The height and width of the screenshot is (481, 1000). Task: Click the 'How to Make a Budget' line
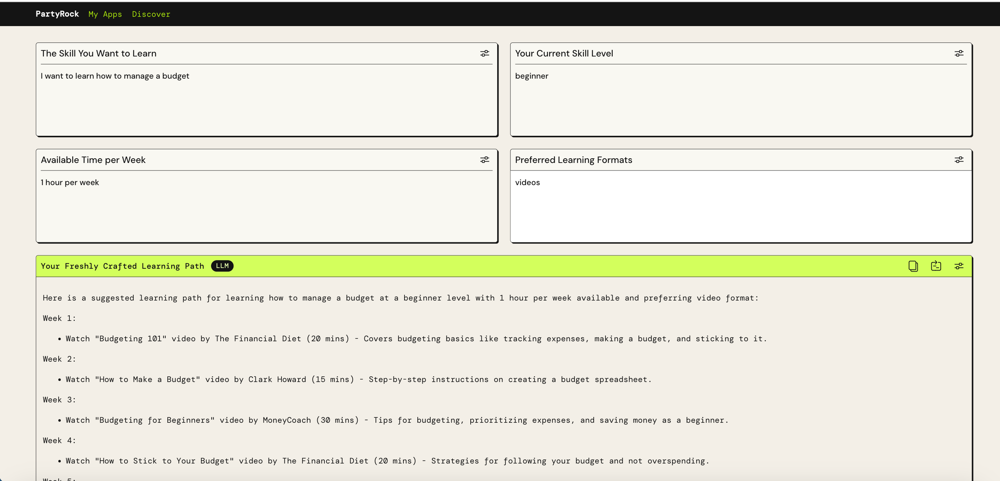(358, 380)
